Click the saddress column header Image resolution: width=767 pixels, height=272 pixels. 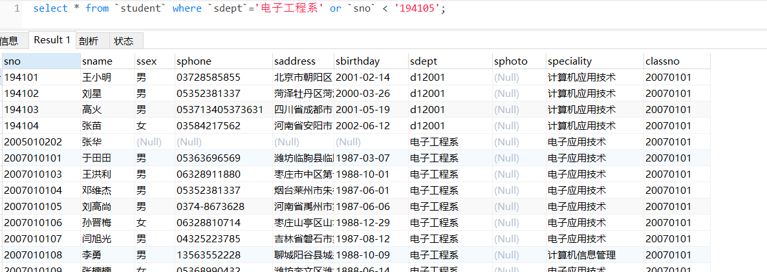click(303, 61)
